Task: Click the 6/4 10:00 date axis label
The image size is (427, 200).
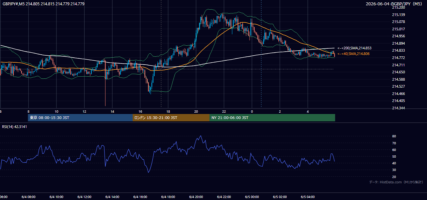Action: tap(56, 197)
